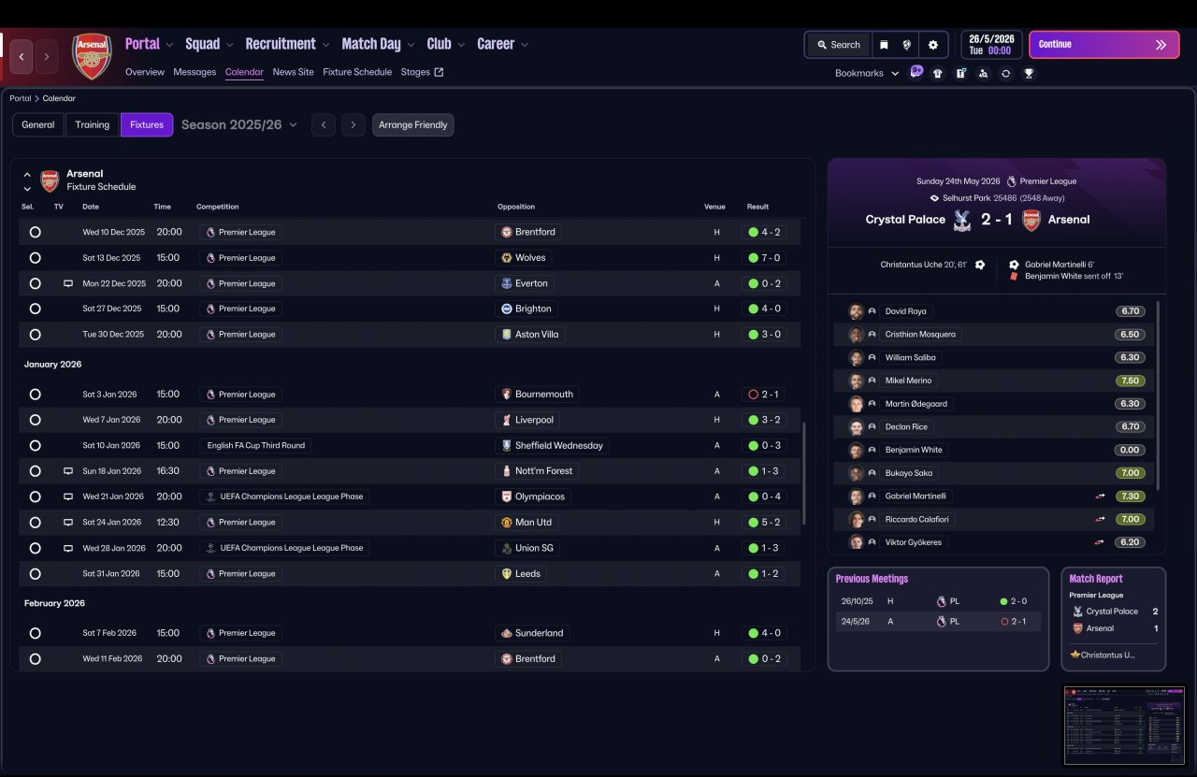The image size is (1197, 777).
Task: Go to previous season with left chevron
Action: tap(324, 124)
